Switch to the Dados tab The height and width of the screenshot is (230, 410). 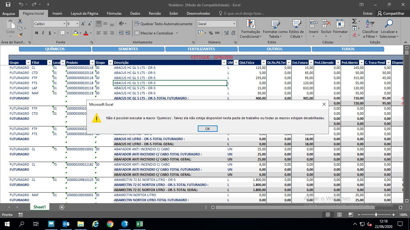pos(135,13)
